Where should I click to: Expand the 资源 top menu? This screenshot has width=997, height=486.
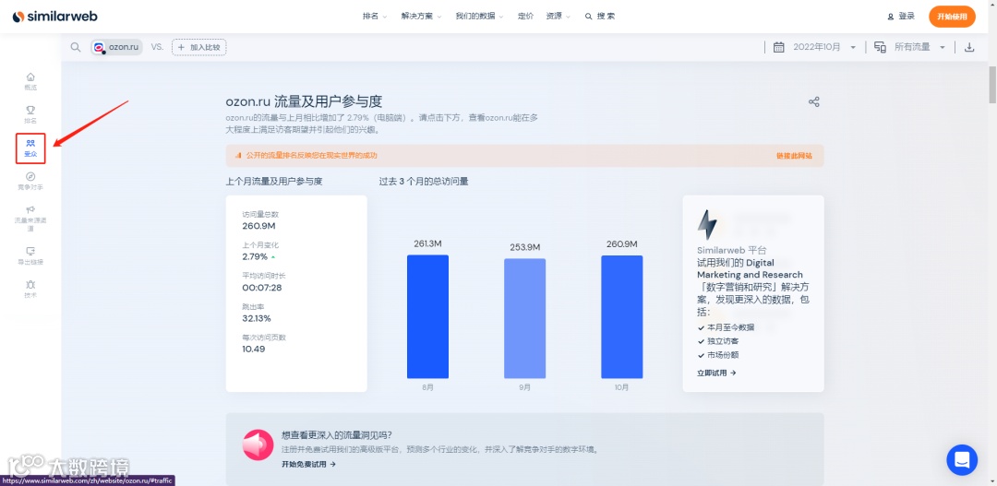click(559, 17)
